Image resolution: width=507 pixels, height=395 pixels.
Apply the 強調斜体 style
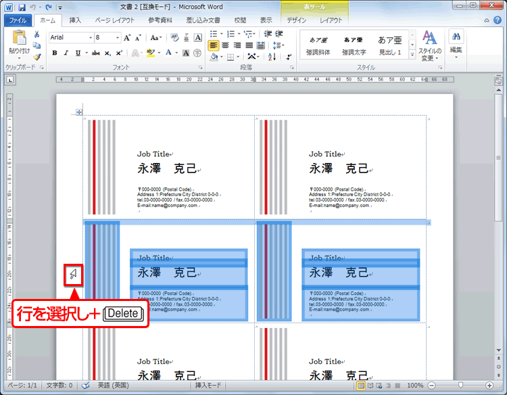click(x=318, y=45)
